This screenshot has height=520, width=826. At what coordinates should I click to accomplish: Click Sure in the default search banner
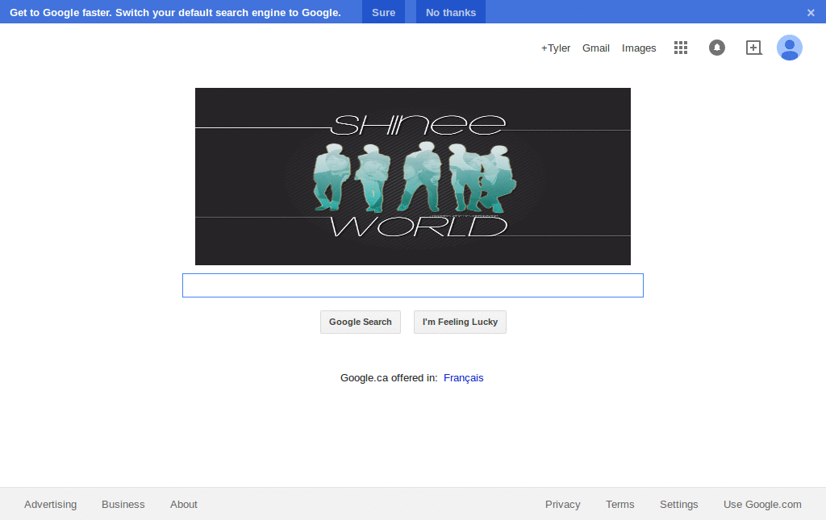[383, 12]
